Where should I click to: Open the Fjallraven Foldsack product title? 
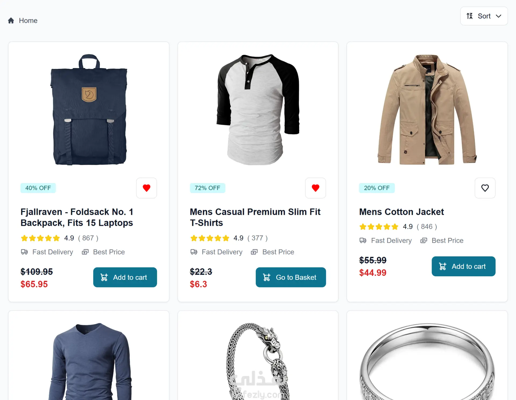(77, 217)
